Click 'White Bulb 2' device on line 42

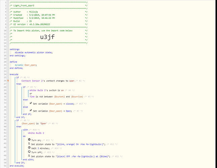click(36, 133)
